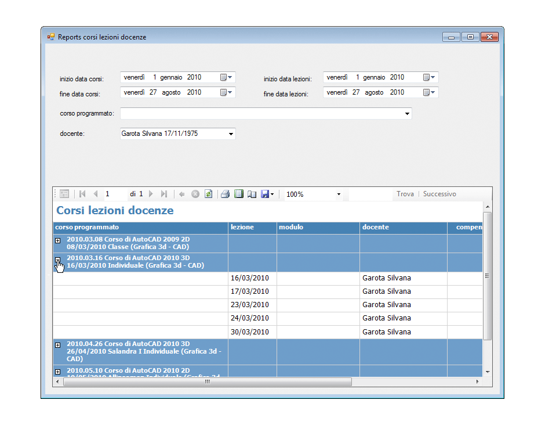This screenshot has width=545, height=425.
Task: Click the stop rendering icon
Action: [195, 195]
